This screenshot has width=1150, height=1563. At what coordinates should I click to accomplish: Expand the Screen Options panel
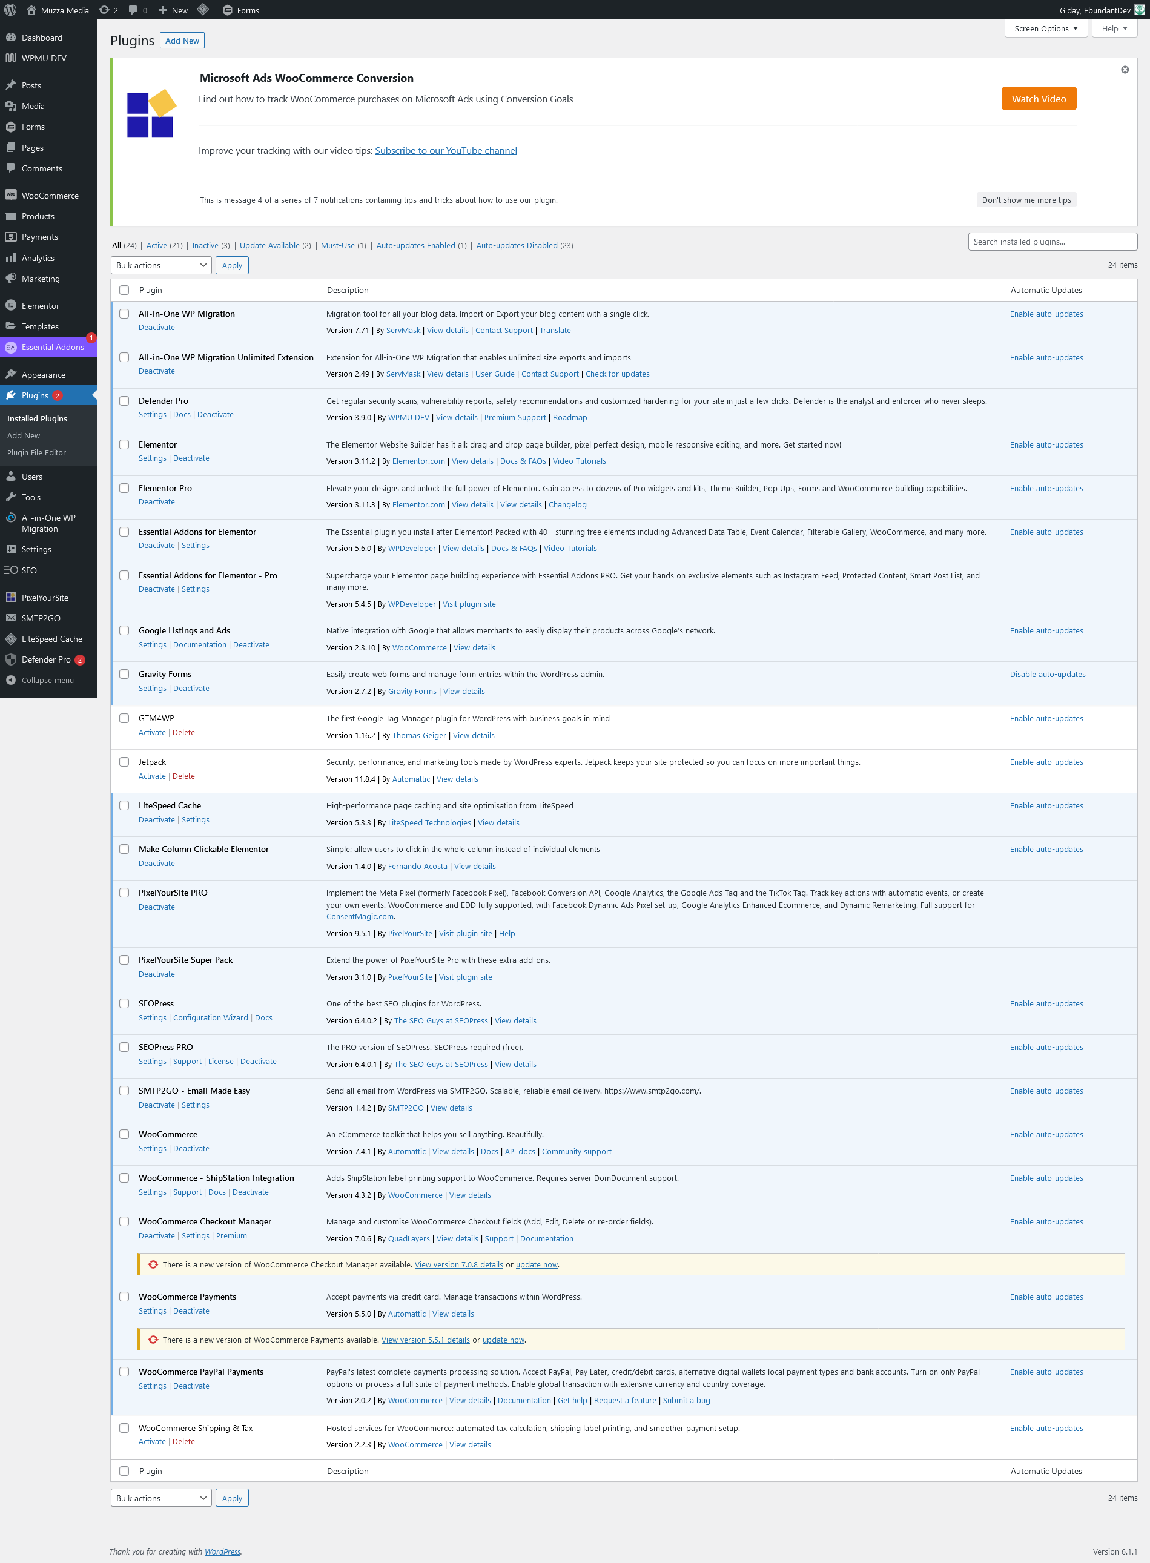(x=1045, y=28)
